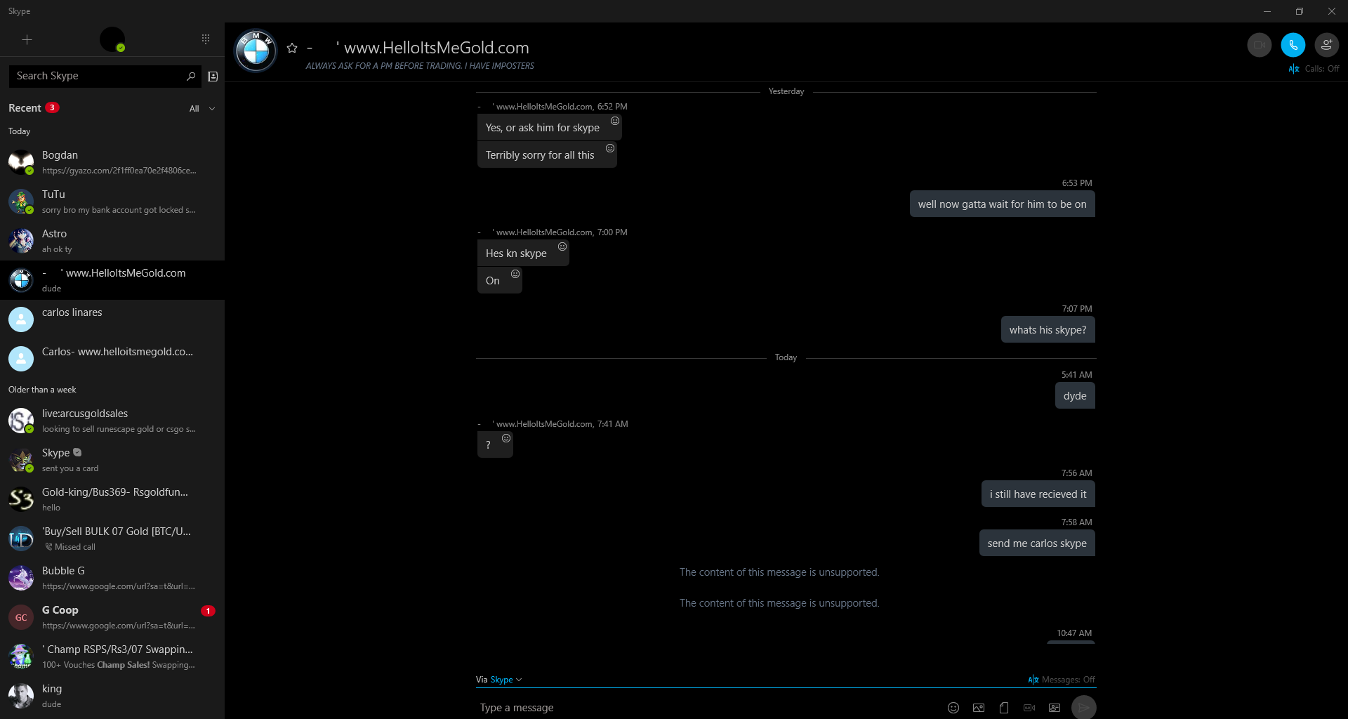Open the dial pad grid icon
The image size is (1348, 719).
[x=206, y=39]
